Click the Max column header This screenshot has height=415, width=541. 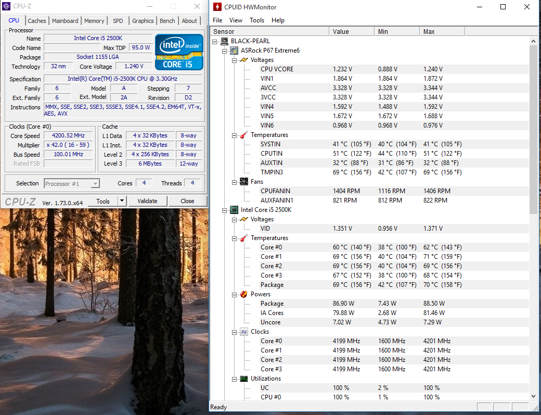[442, 31]
